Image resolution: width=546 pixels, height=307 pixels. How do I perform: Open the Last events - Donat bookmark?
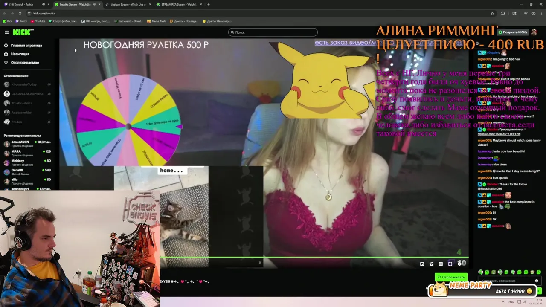(x=129, y=21)
